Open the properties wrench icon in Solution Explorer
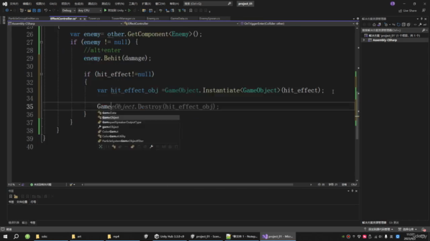Image resolution: width=430 pixels, height=241 pixels. click(420, 25)
